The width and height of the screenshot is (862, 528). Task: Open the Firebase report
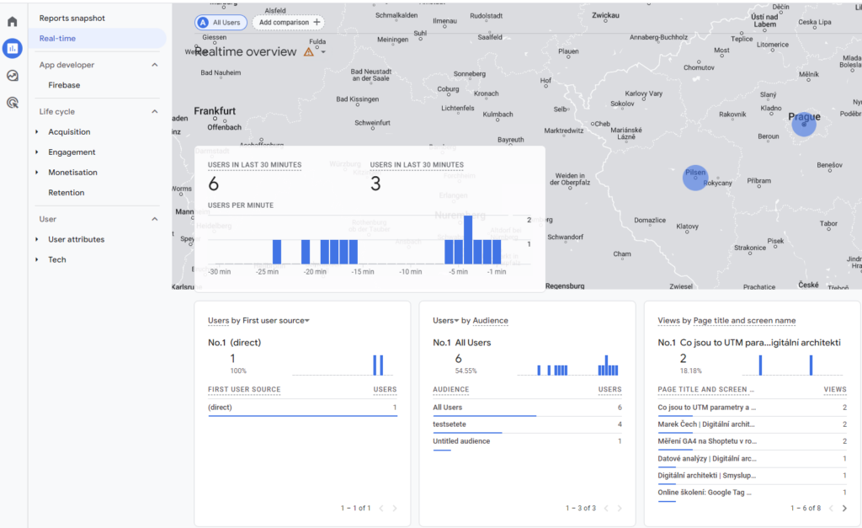[x=64, y=85]
